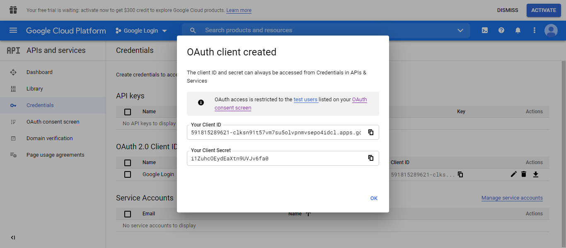Expand the search filter chevron
The image size is (566, 248).
(x=460, y=30)
